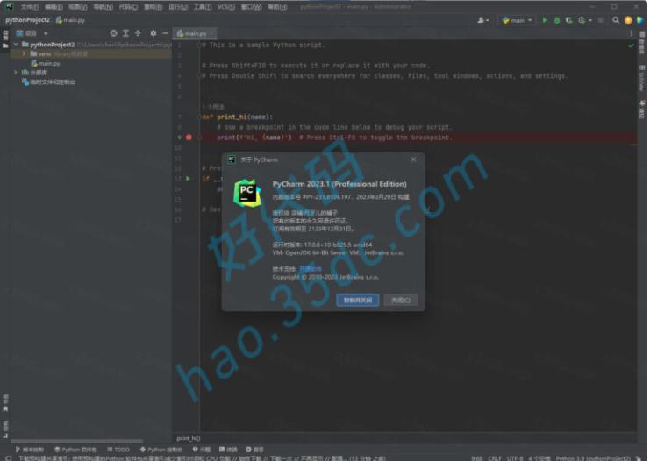Click the JetBrains toolbox icon at top right
Image resolution: width=650 pixels, height=461 pixels.
point(639,20)
